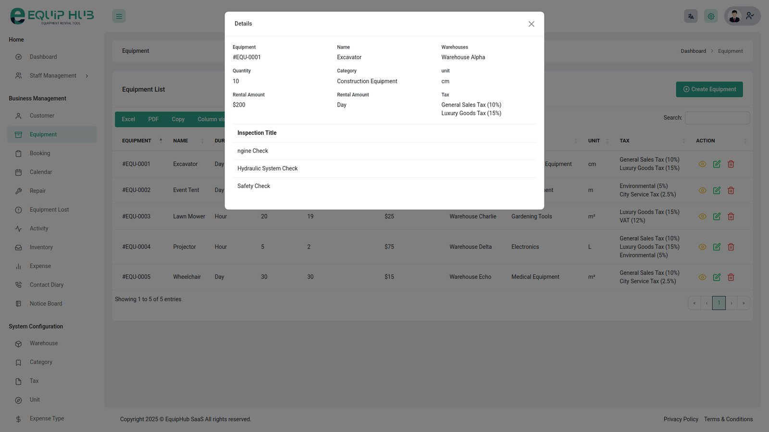Image resolution: width=769 pixels, height=432 pixels.
Task: Click the hamburger menu toggle icon
Action: [x=119, y=16]
